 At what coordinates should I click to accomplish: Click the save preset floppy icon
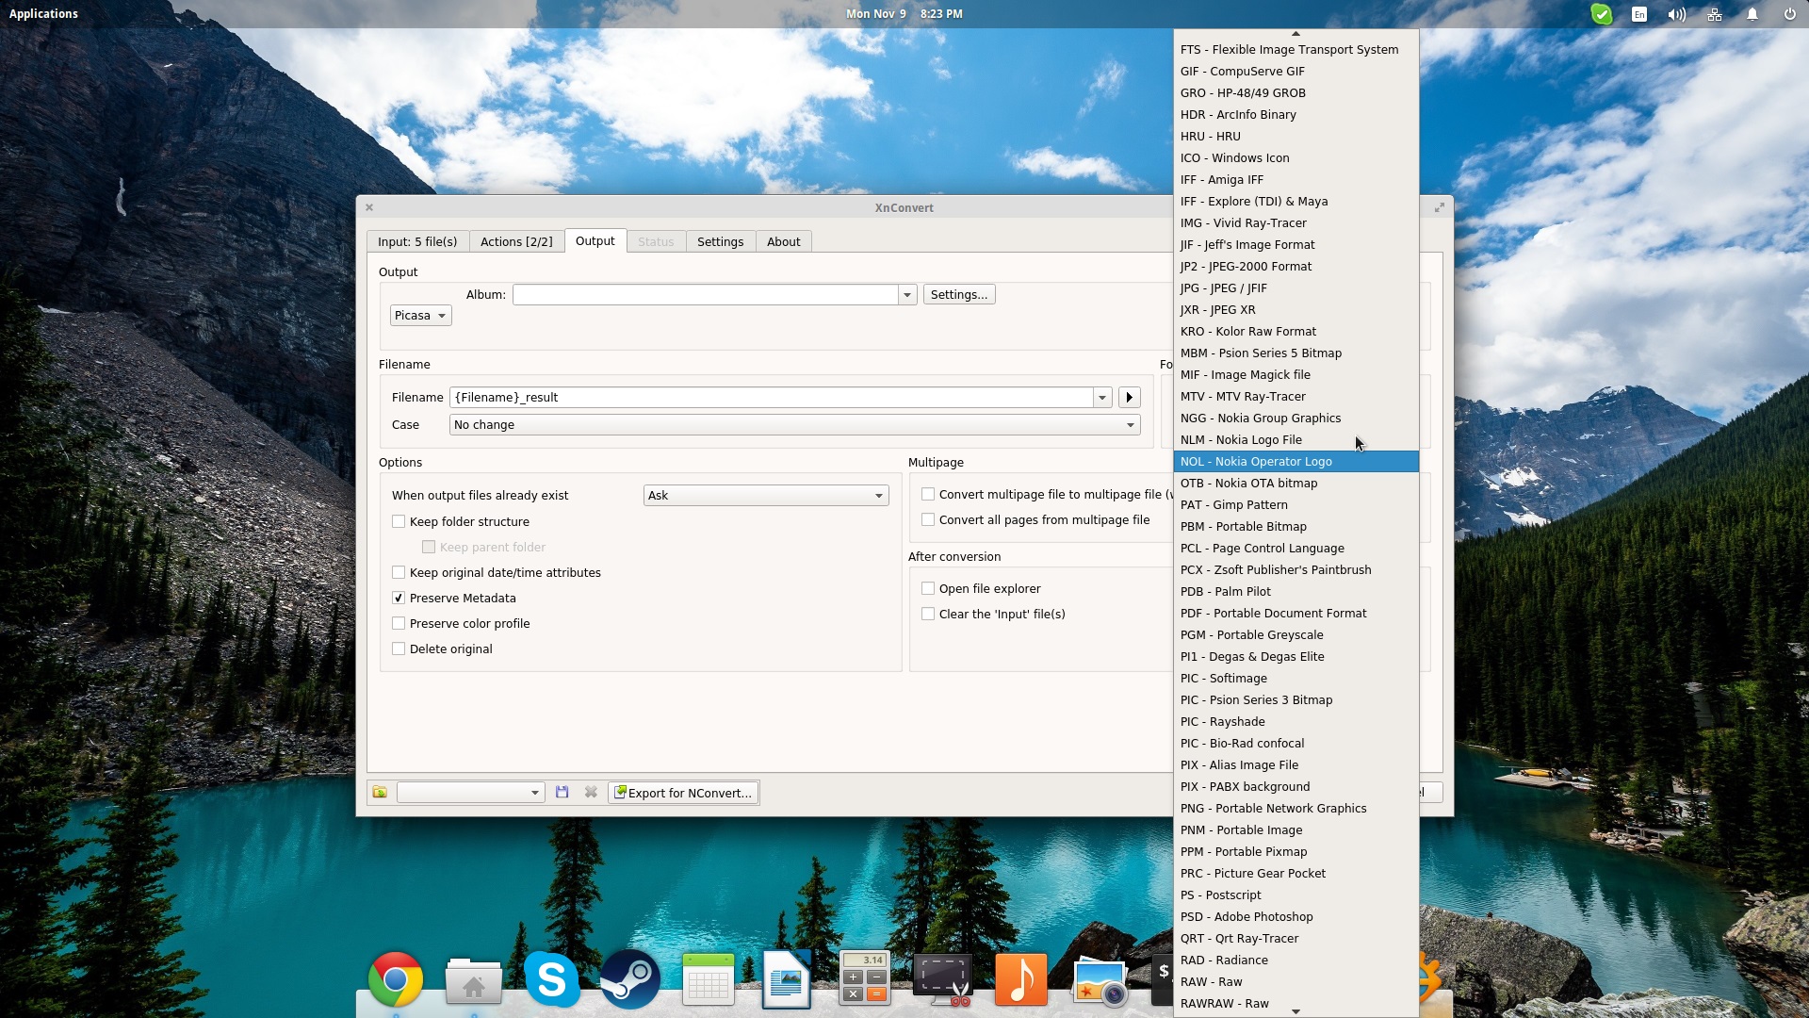pyautogui.click(x=562, y=793)
